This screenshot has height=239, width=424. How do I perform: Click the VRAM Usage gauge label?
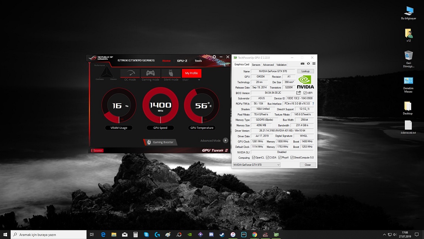tap(119, 128)
